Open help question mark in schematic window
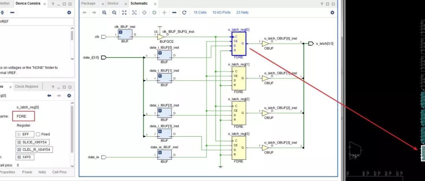This screenshot has height=181, width=425. pyautogui.click(x=322, y=4)
